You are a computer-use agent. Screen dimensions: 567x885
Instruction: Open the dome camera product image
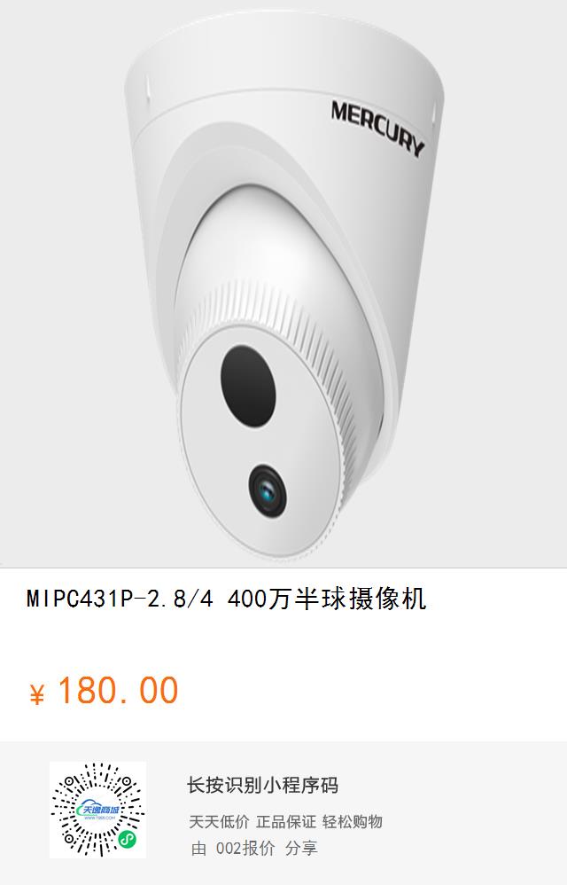[x=283, y=284]
